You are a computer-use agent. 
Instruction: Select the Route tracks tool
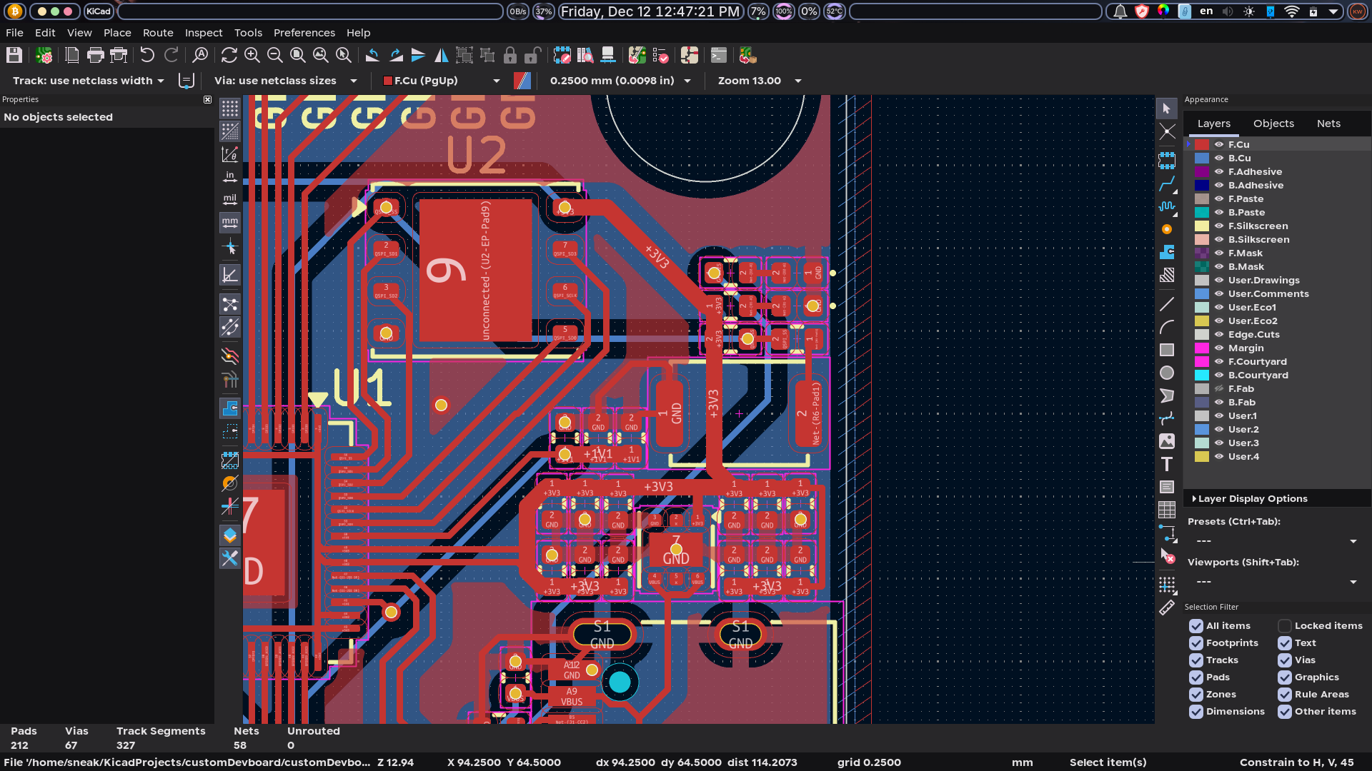pyautogui.click(x=1166, y=184)
